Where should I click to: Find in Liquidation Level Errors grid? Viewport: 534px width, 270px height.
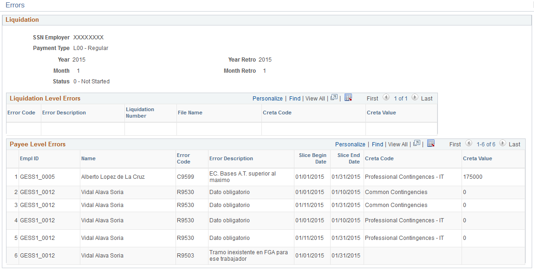point(295,99)
